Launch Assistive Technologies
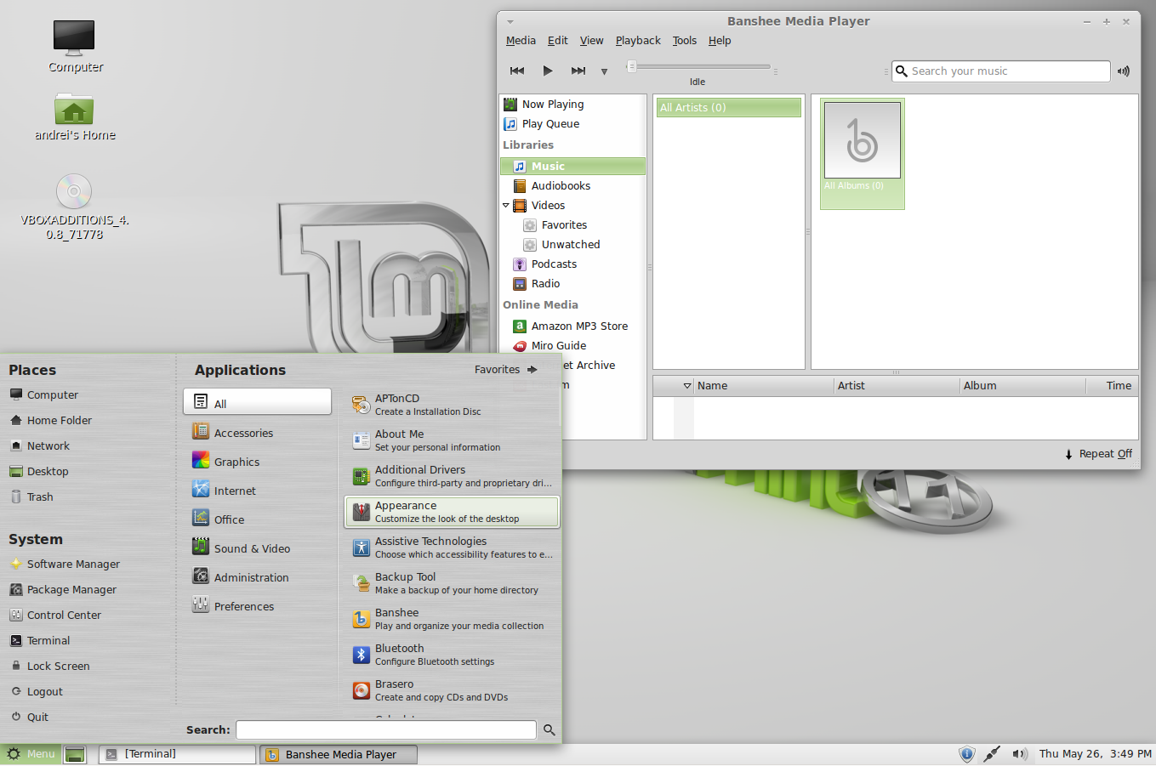The width and height of the screenshot is (1156, 766). tap(452, 548)
